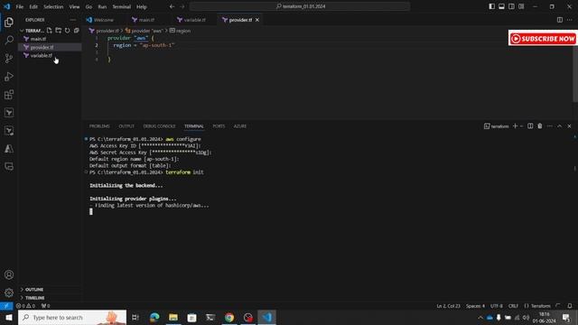
Task: Switch to the main.tf editor tab
Action: click(146, 20)
